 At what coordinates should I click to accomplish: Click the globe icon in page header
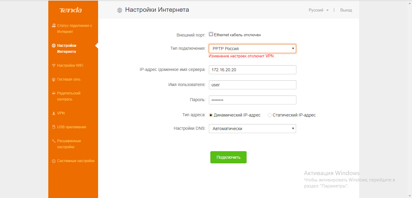tap(120, 10)
